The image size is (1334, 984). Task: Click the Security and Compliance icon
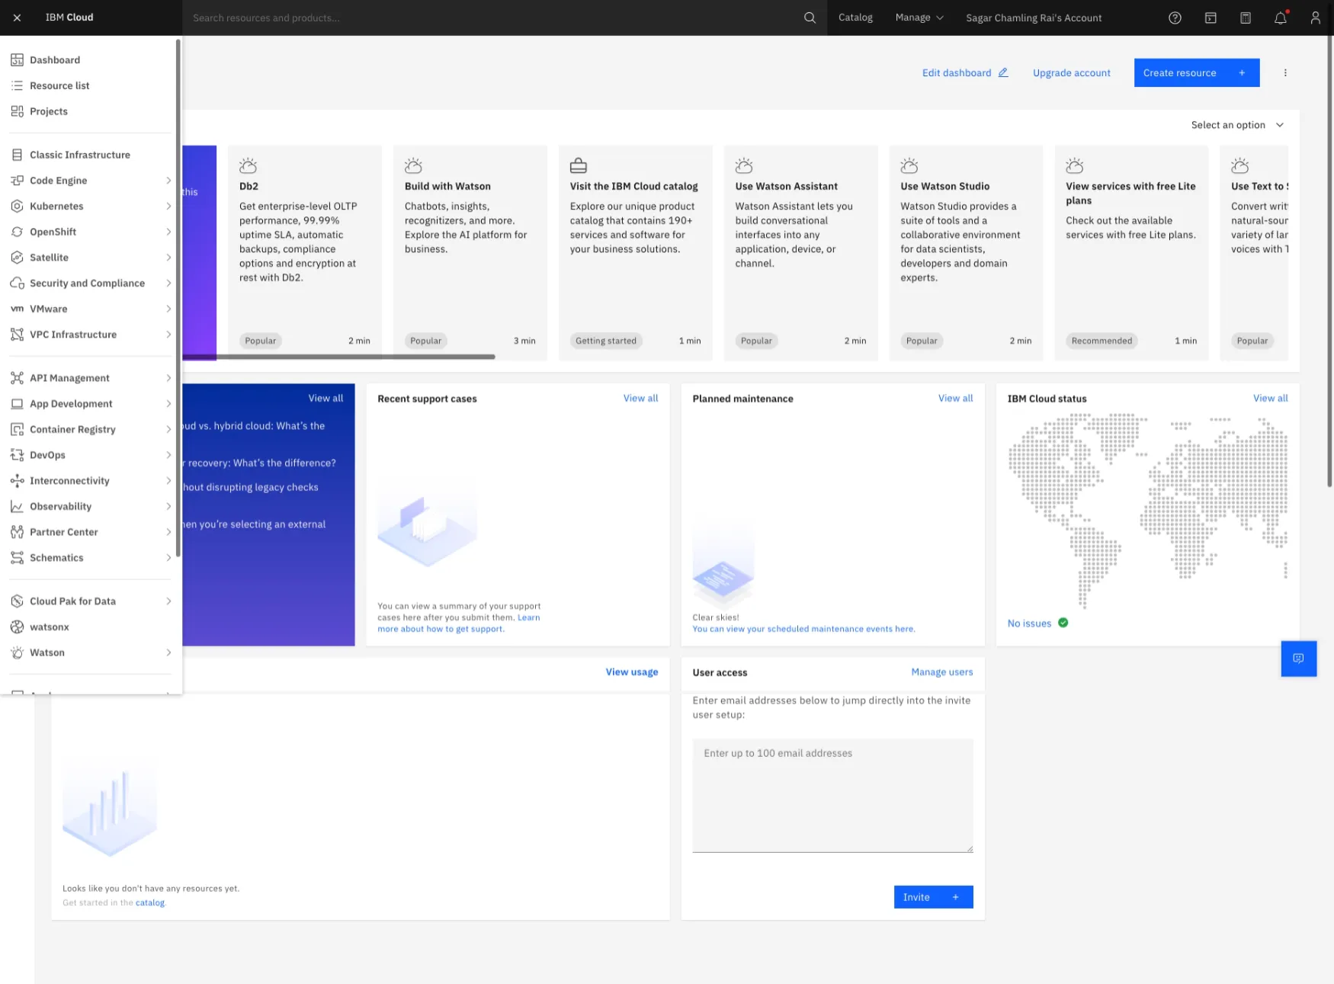(x=17, y=284)
